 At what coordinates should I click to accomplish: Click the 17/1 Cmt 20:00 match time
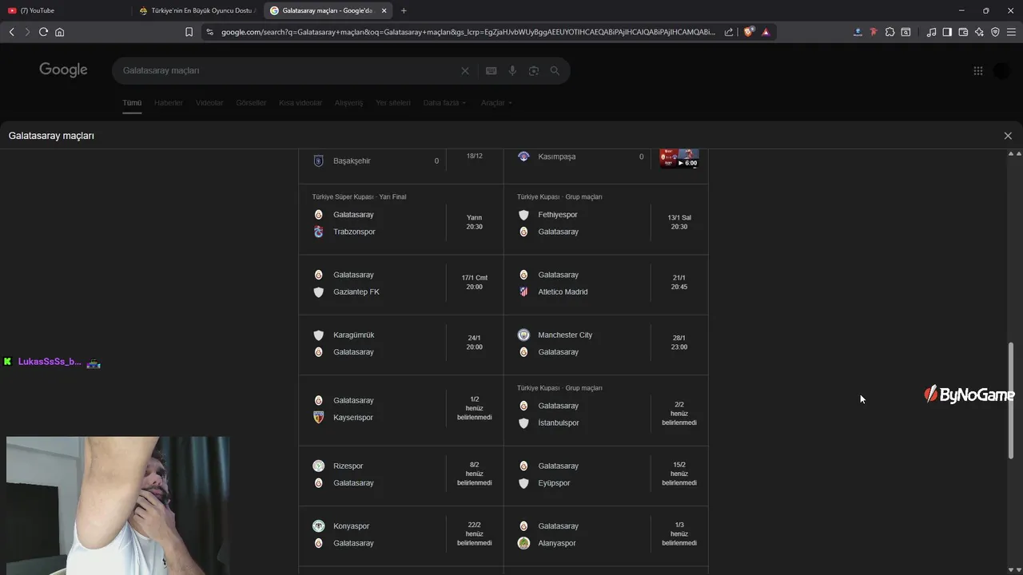[475, 283]
